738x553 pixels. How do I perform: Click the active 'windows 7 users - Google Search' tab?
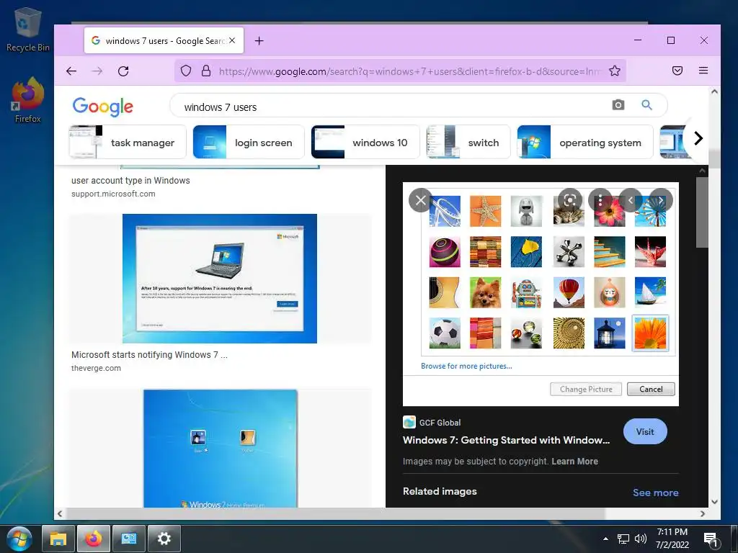coord(164,40)
